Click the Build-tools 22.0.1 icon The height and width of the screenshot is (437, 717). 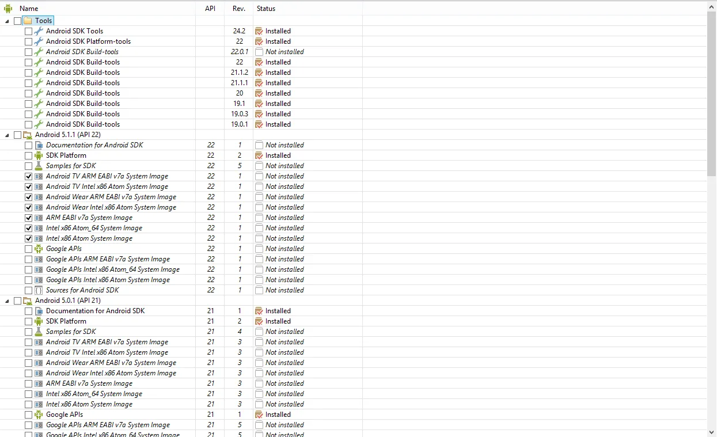pos(39,52)
